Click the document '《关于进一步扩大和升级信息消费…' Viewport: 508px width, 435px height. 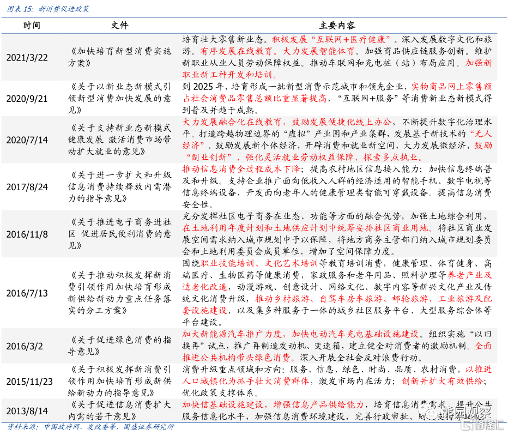click(119, 187)
